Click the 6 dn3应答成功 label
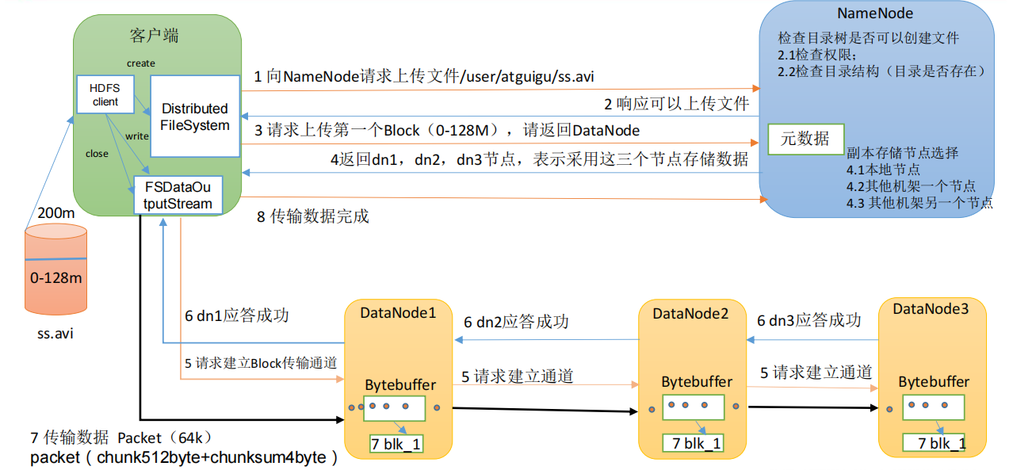The width and height of the screenshot is (1013, 470). point(808,320)
